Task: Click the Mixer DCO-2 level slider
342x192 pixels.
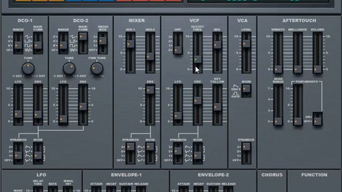Action: (150, 53)
